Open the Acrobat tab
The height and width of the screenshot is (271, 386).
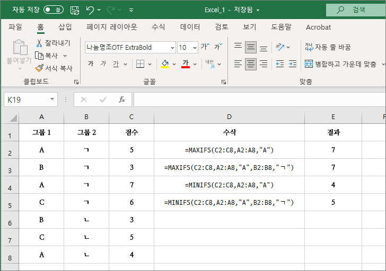(x=318, y=27)
